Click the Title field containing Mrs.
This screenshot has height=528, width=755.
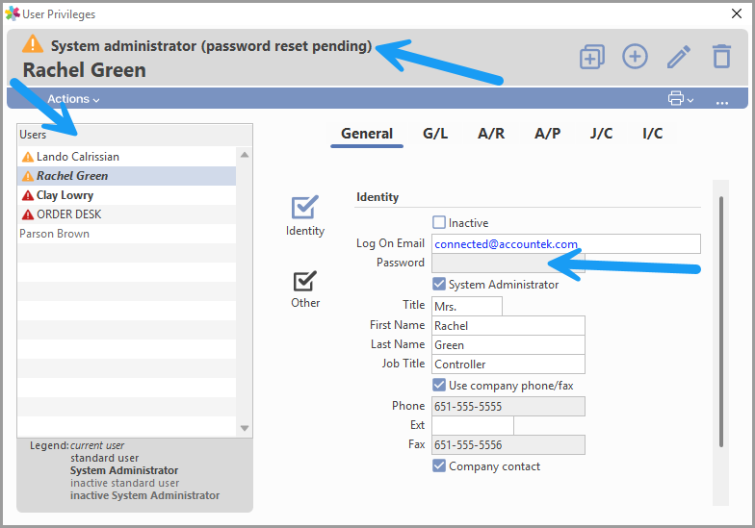[x=466, y=306]
